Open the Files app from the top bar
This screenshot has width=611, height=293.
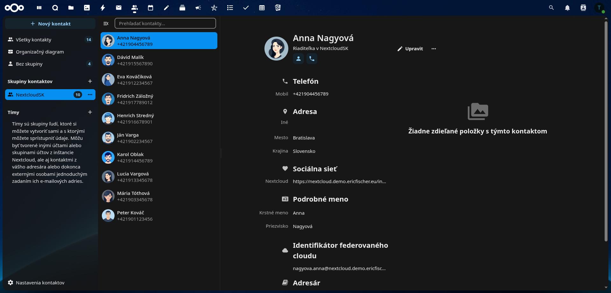71,8
